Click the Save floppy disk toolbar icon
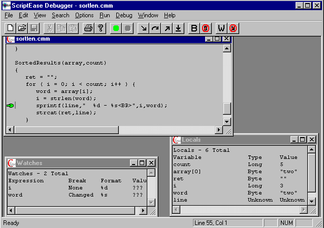This screenshot has width=324, height=228. [x=34, y=28]
